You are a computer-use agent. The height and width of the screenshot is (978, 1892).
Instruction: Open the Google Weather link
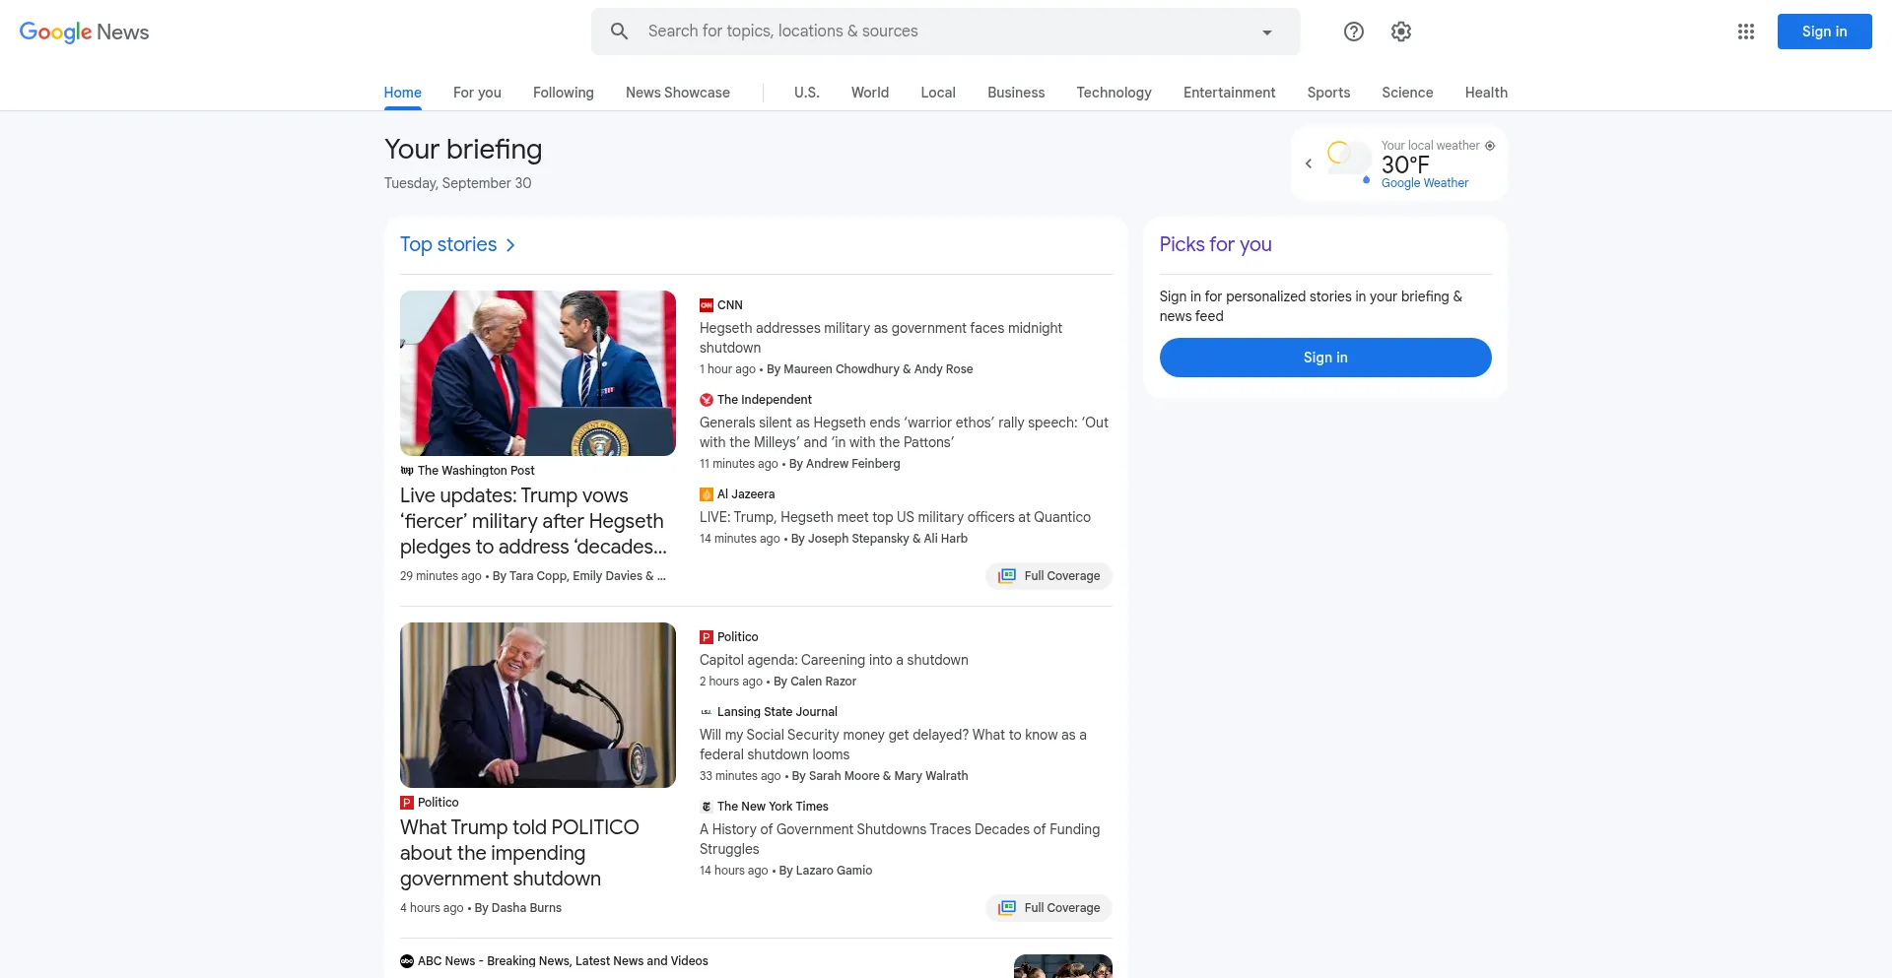point(1424,183)
